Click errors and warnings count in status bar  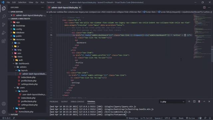coord(6,118)
